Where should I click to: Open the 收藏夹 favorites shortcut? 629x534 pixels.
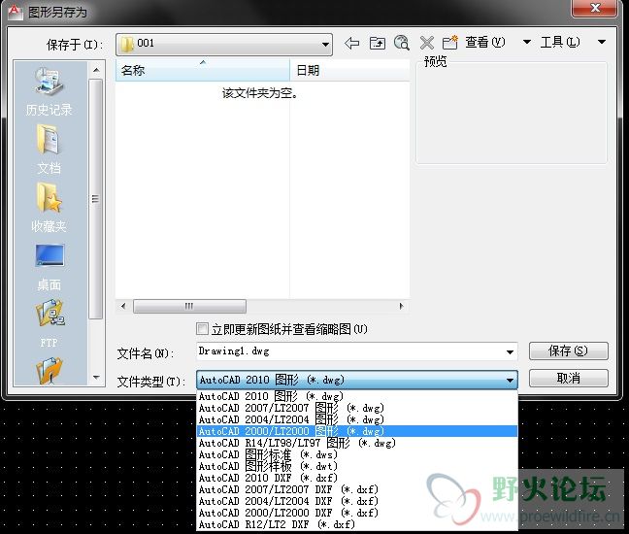49,208
